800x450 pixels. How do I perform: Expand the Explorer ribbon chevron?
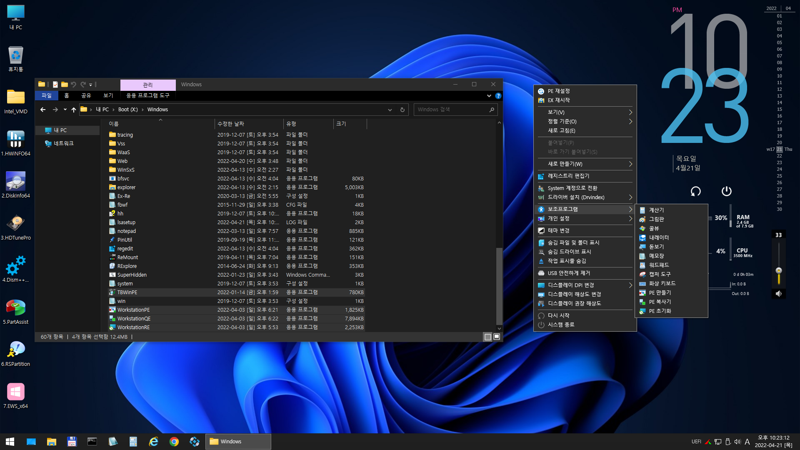click(489, 96)
